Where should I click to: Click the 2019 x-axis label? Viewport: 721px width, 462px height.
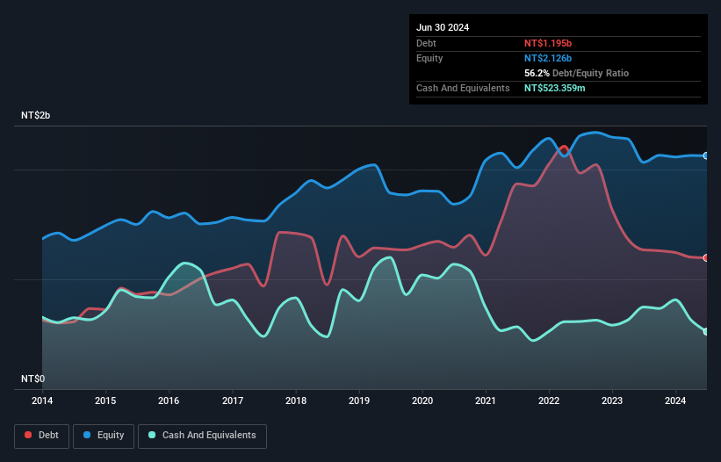coord(359,401)
